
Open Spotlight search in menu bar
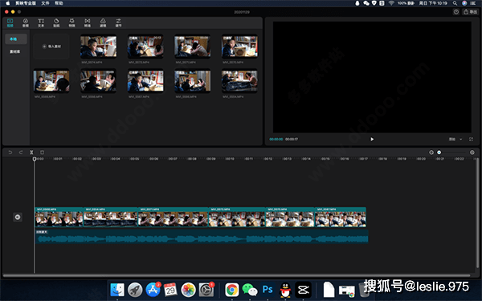[455, 3]
